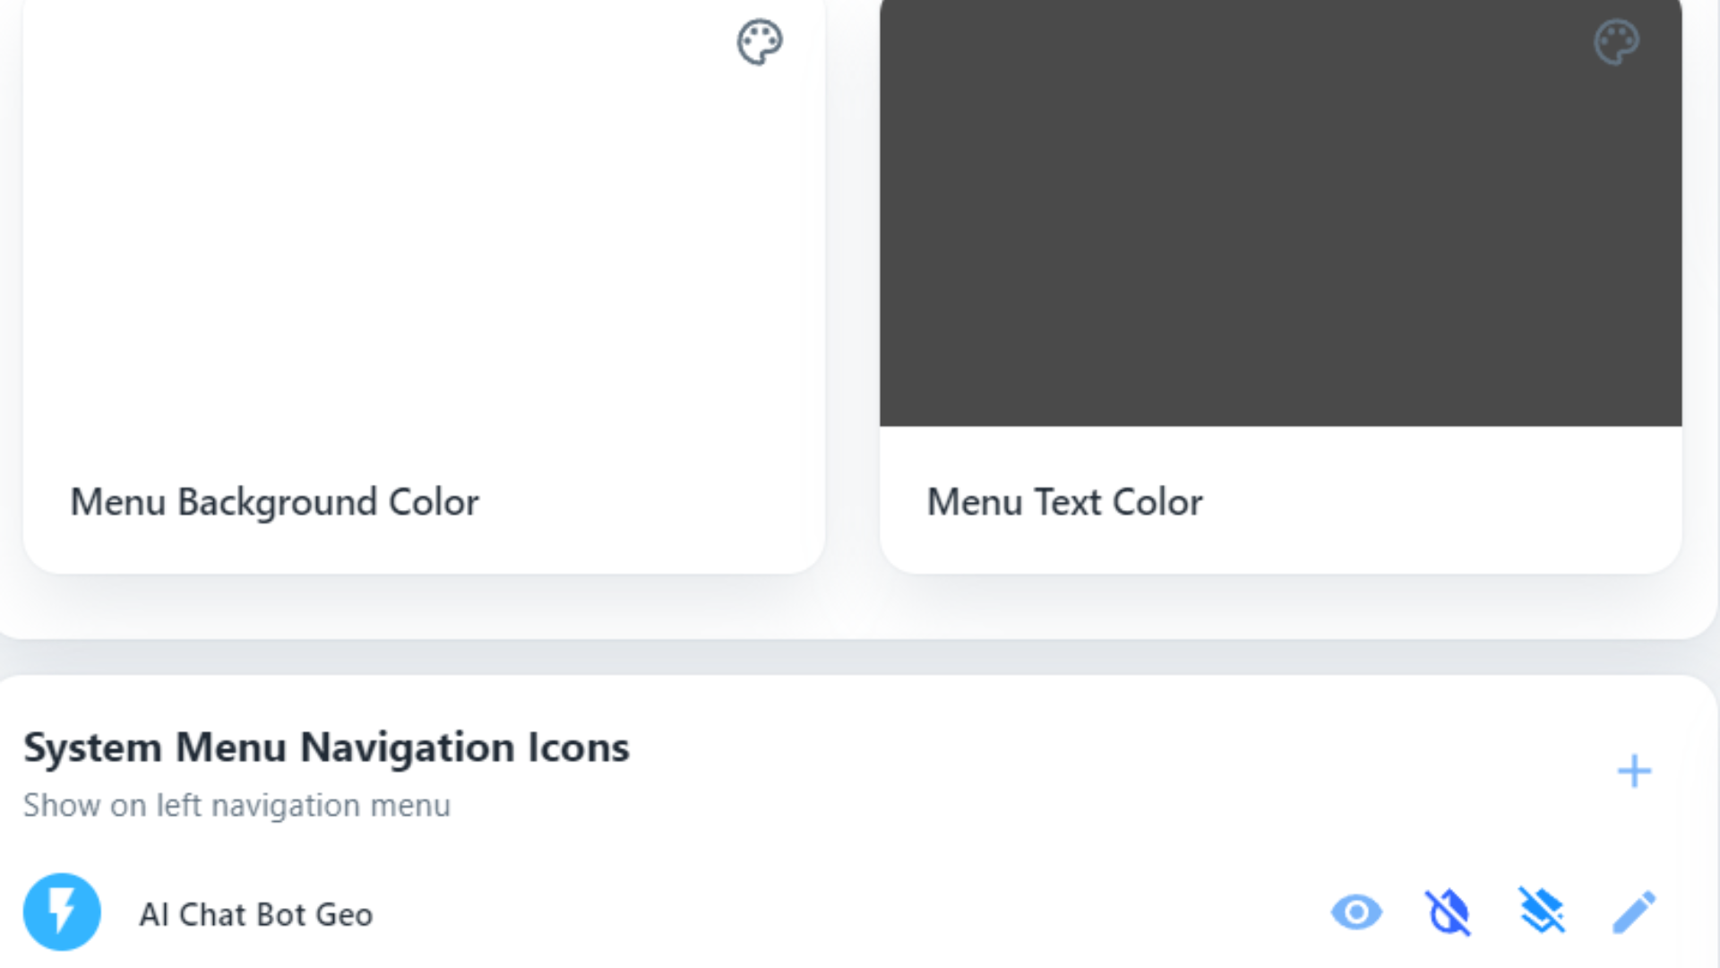Viewport: 1720px width, 968px height.
Task: Click the "Menu Background Color" label
Action: tap(274, 502)
